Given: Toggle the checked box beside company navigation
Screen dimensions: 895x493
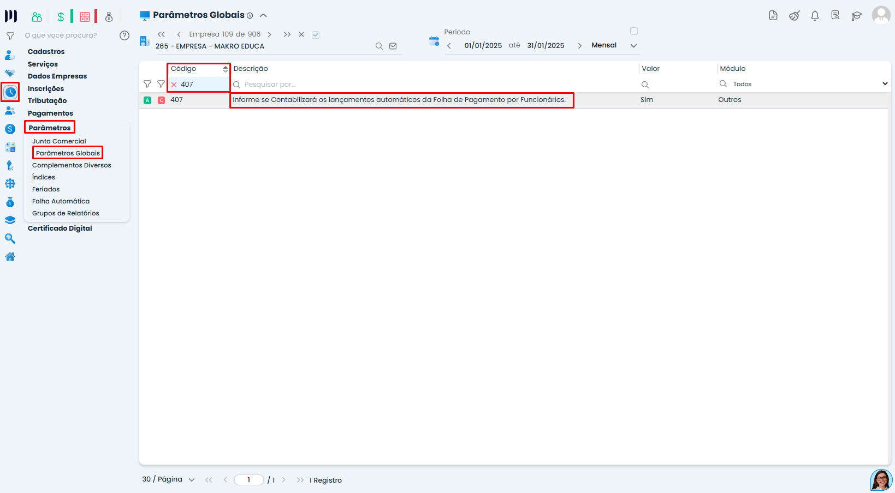Looking at the screenshot, I should [316, 35].
